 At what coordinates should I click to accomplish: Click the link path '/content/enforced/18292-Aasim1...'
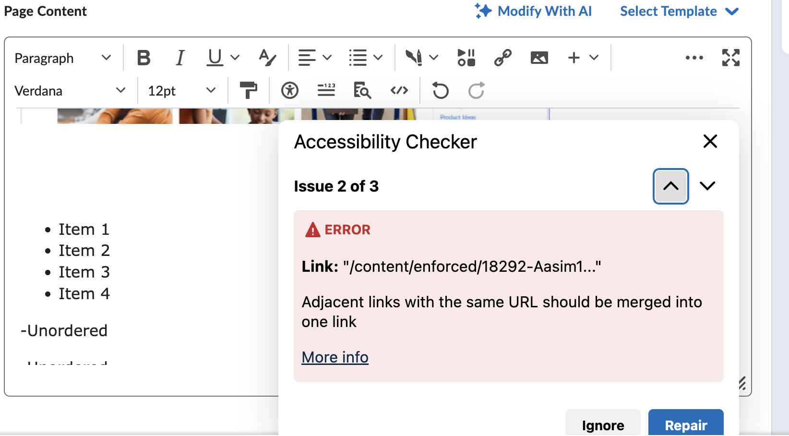pos(472,266)
